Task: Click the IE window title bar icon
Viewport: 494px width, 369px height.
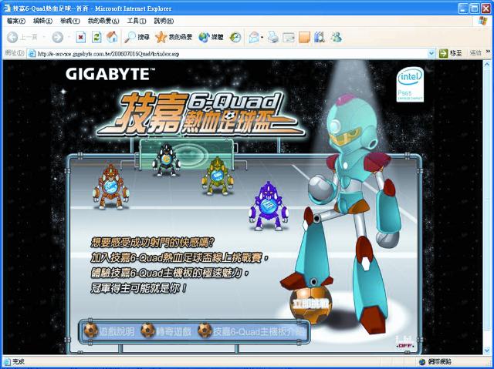Action: 7,8
